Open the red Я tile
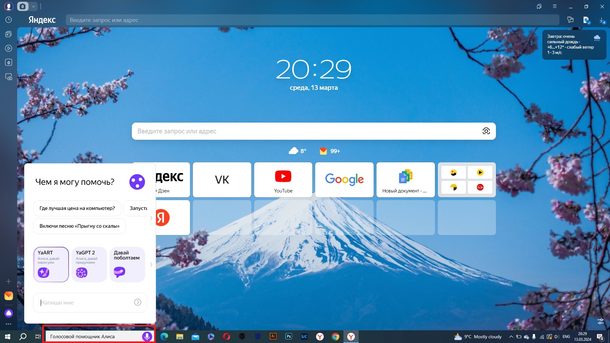610x343 pixels. (173, 218)
